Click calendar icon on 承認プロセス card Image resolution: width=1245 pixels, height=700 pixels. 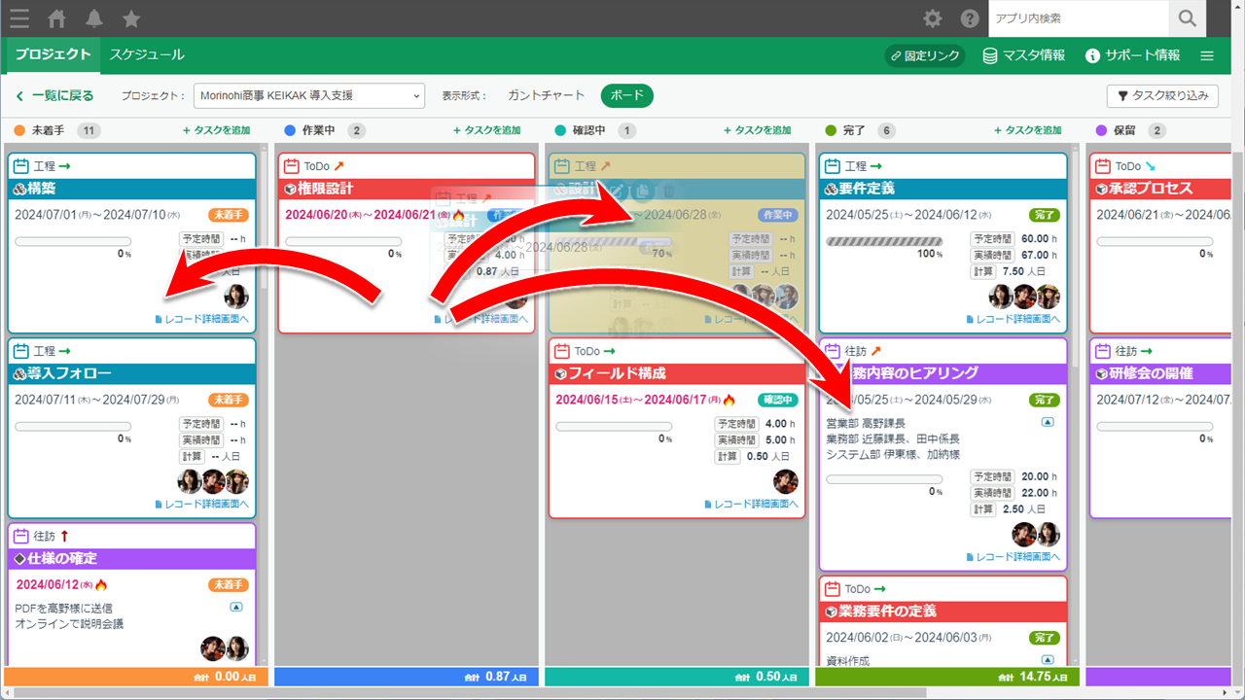[x=1103, y=166]
